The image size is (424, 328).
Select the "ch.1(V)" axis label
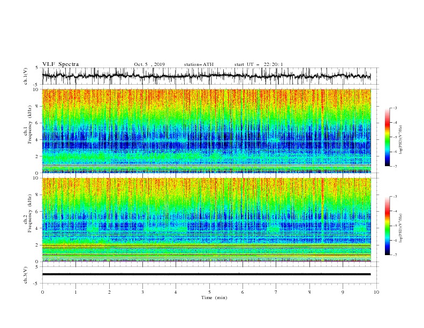coord(26,76)
